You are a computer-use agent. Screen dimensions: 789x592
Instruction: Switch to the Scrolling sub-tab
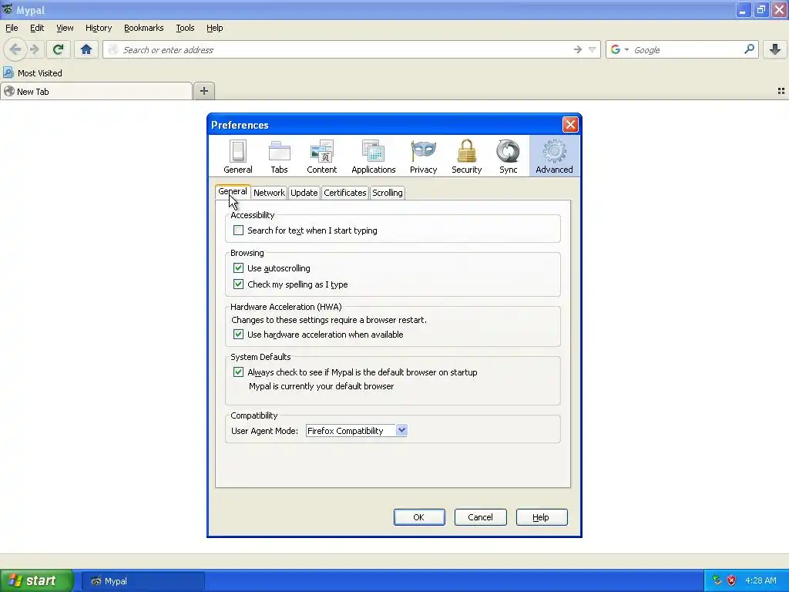388,192
